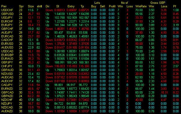Select EURUSD stop loss 1.37626
The height and width of the screenshot is (114, 181).
coord(59,44)
